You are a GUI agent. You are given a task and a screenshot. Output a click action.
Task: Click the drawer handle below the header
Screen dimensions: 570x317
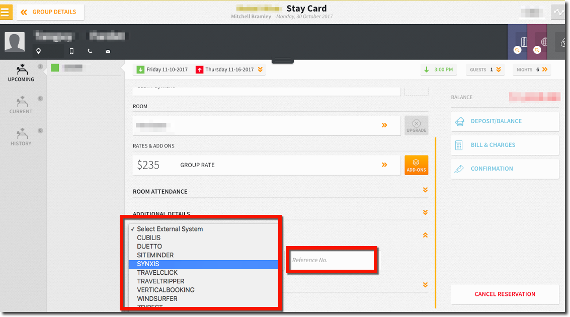pos(282,61)
